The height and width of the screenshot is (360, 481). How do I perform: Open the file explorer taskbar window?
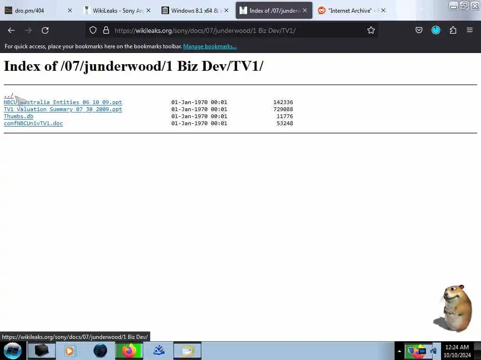(187, 351)
